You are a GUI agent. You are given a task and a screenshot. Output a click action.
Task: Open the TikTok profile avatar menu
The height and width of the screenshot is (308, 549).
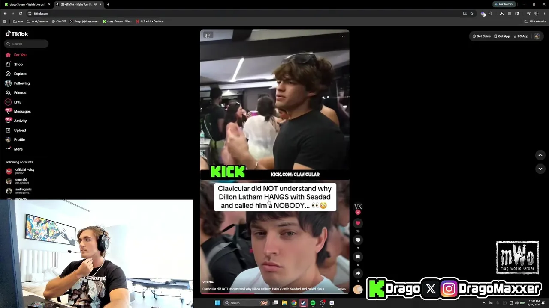click(x=537, y=36)
